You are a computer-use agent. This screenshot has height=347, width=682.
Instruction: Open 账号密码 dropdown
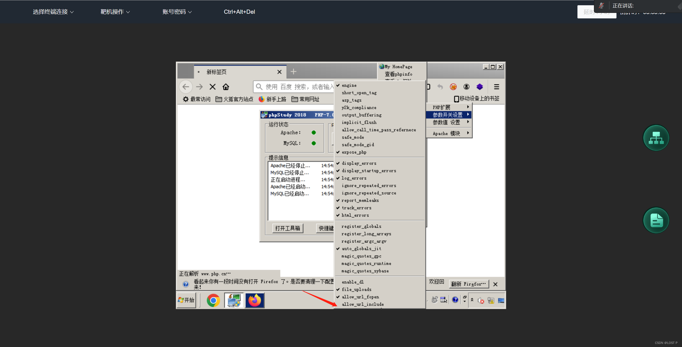point(177,12)
